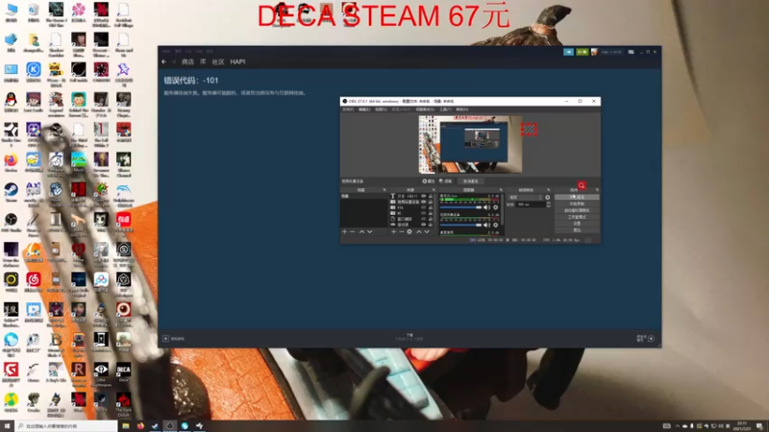Image resolution: width=769 pixels, height=432 pixels.
Task: Open Steam announcements icon in title bar
Action: tap(568, 52)
